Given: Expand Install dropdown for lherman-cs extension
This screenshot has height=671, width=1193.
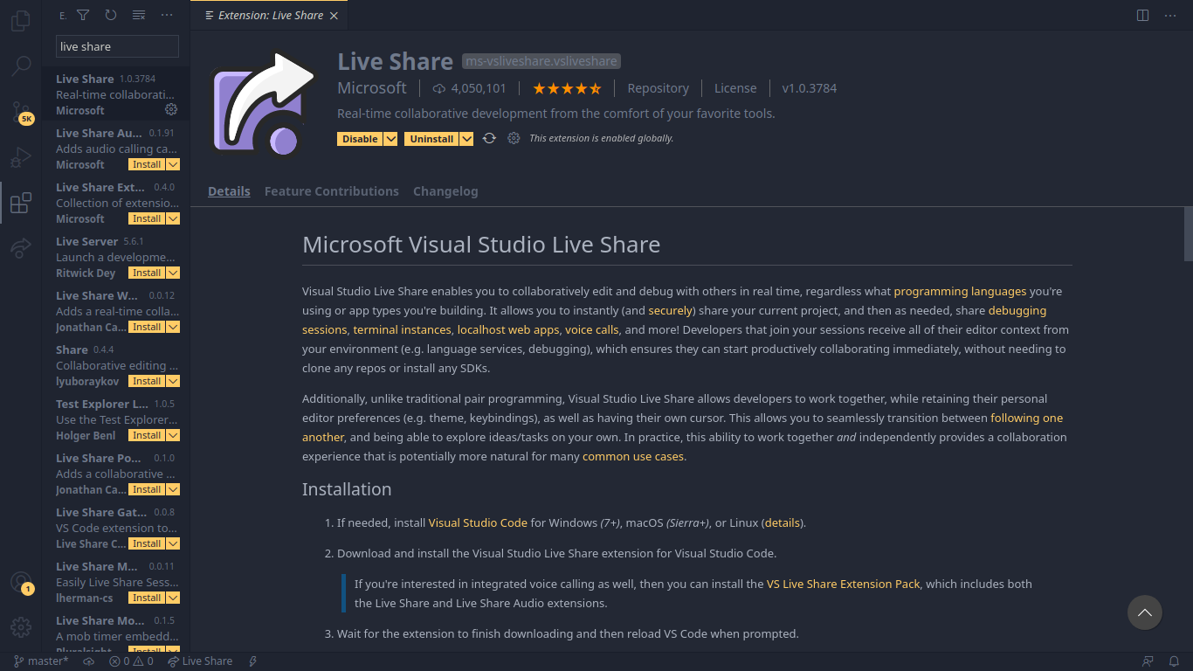Looking at the screenshot, I should 173,598.
